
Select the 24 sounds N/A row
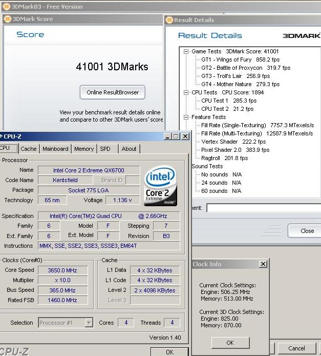[221, 183]
